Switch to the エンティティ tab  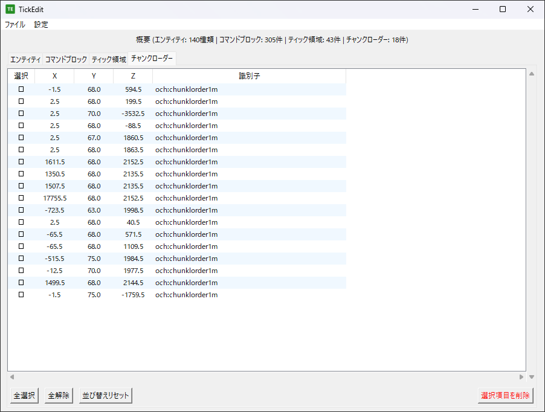(x=25, y=59)
